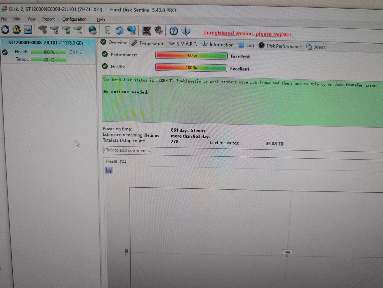Click the 'No actions needed.' text

pyautogui.click(x=126, y=92)
